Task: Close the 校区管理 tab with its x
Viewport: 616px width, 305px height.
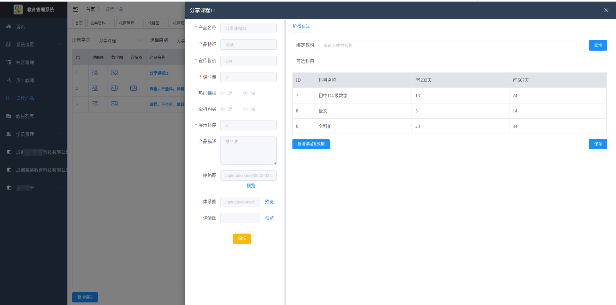Action: click(138, 23)
